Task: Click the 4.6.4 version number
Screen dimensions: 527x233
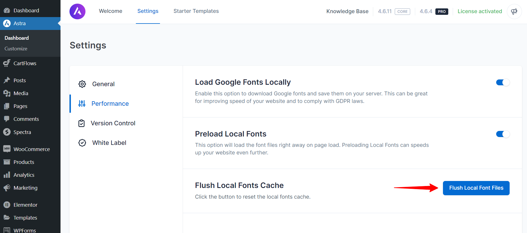Action: coord(426,11)
